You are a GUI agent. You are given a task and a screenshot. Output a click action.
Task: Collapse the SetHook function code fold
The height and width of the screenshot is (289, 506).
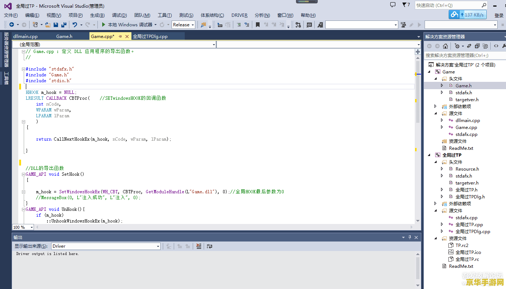click(23, 174)
